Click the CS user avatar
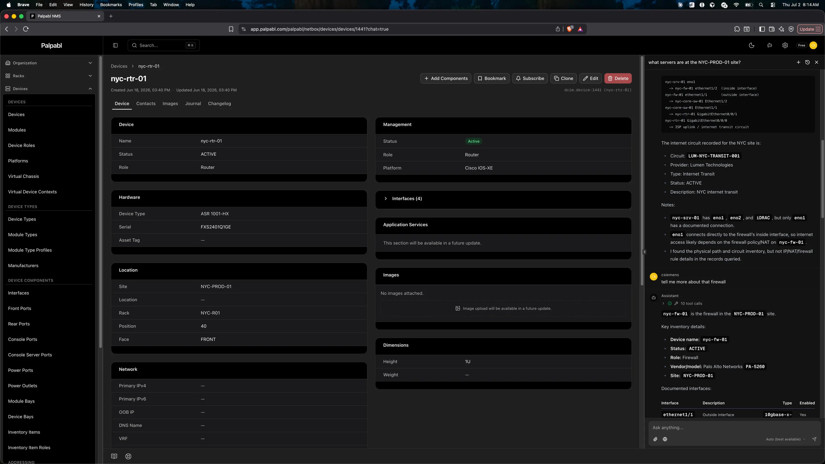The image size is (825, 464). [813, 45]
